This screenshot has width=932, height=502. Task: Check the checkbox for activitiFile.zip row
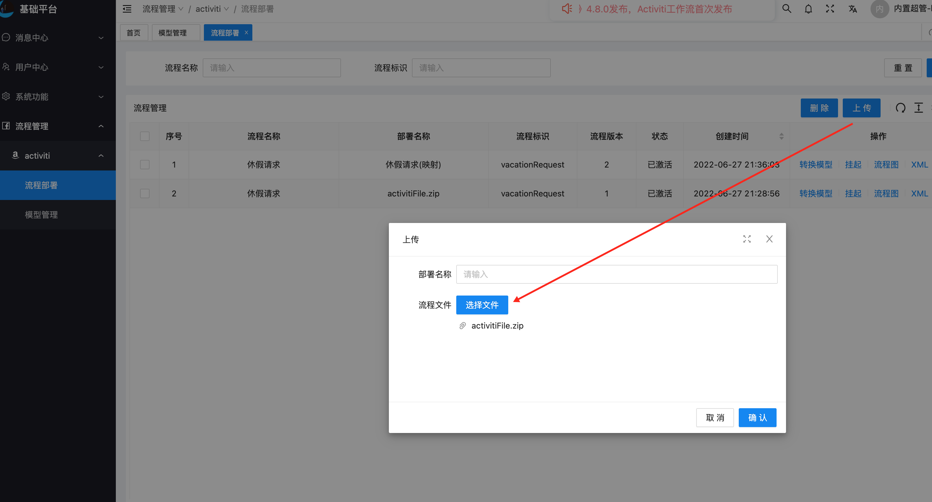pyautogui.click(x=145, y=193)
